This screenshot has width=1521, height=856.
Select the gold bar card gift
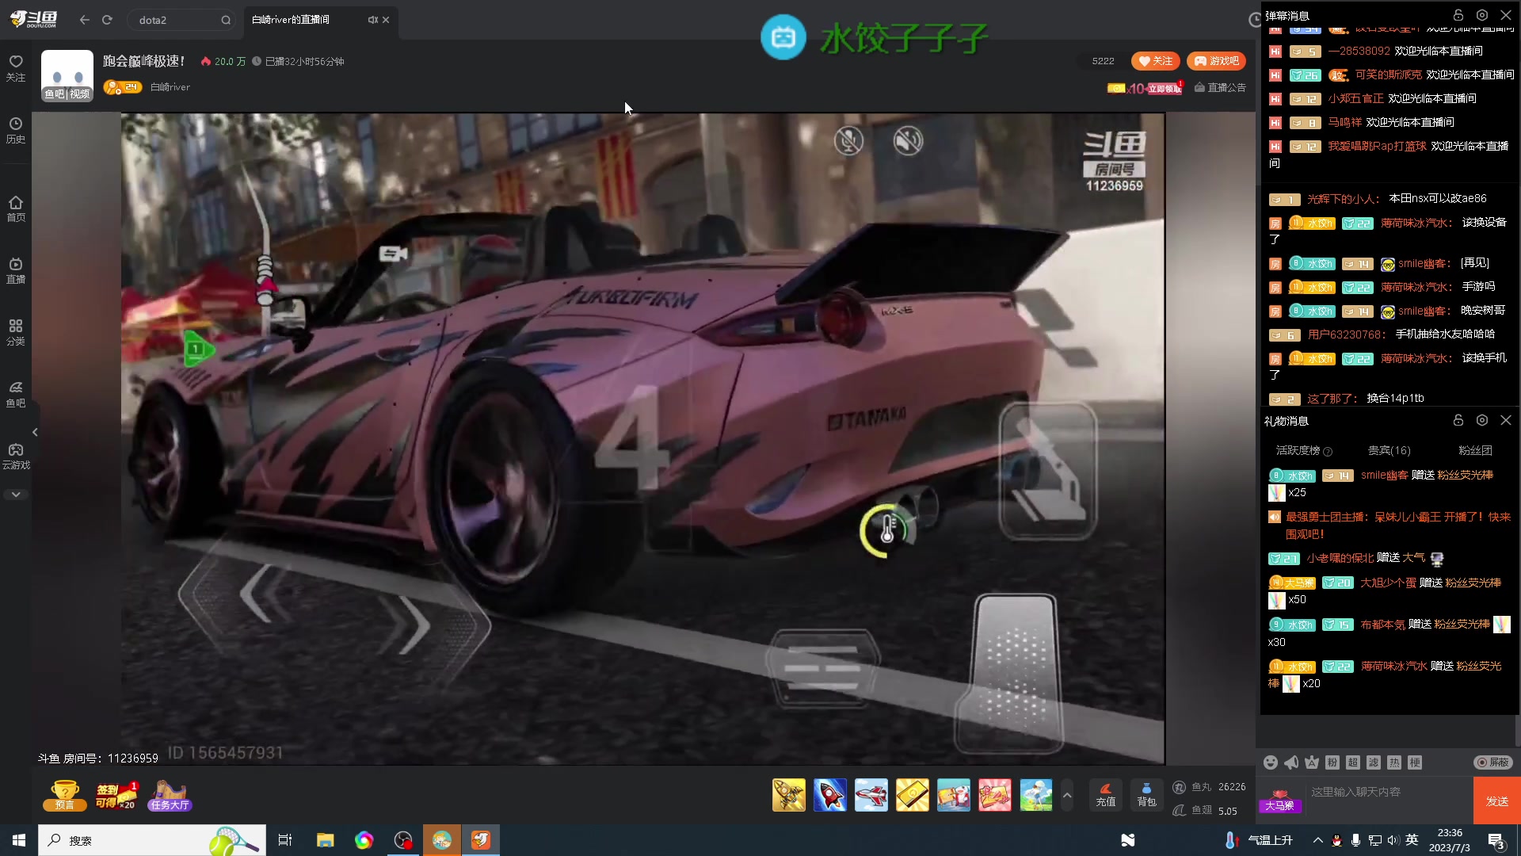[x=913, y=795]
